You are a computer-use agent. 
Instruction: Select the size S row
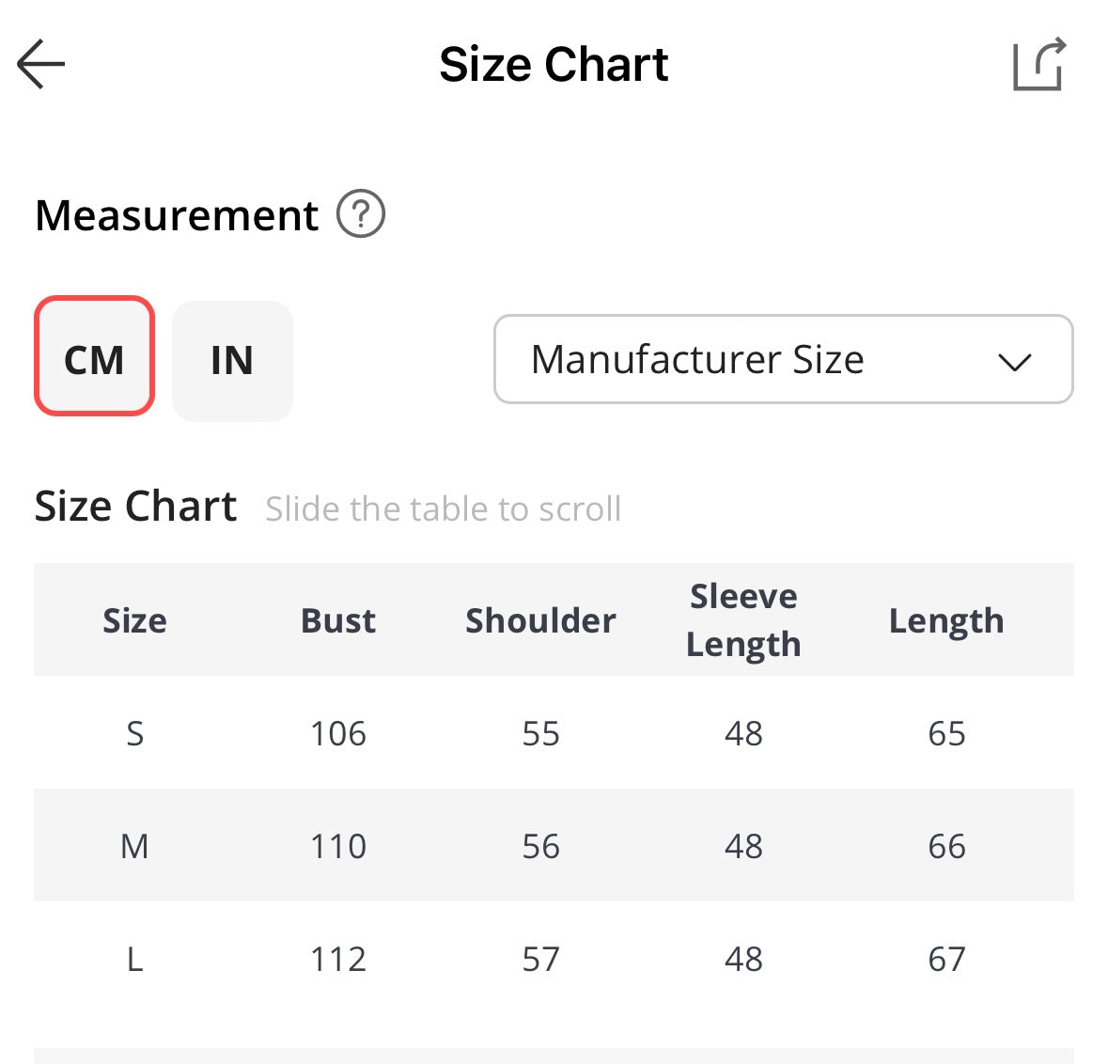554,732
